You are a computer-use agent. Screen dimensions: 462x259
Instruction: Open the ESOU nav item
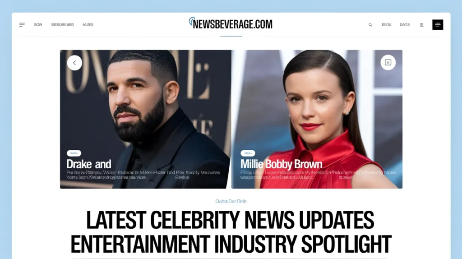[386, 25]
